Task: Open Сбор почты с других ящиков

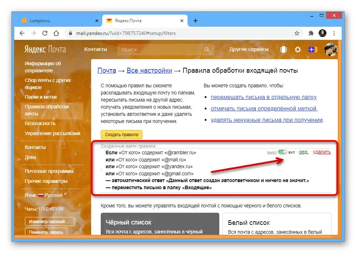Action: coord(48,84)
